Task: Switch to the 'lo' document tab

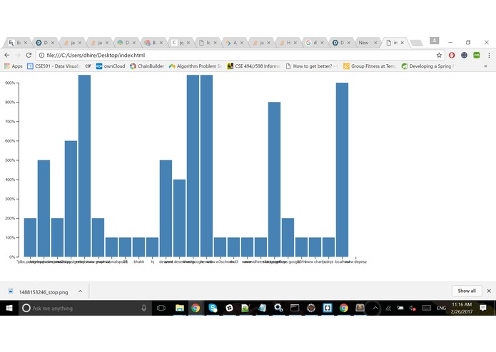Action: (206, 43)
